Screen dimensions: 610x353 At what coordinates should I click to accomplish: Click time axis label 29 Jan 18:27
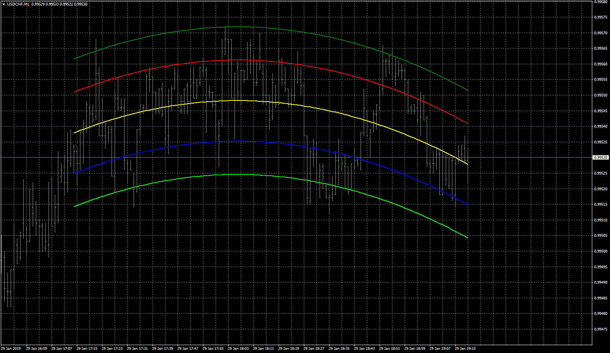pos(314,349)
